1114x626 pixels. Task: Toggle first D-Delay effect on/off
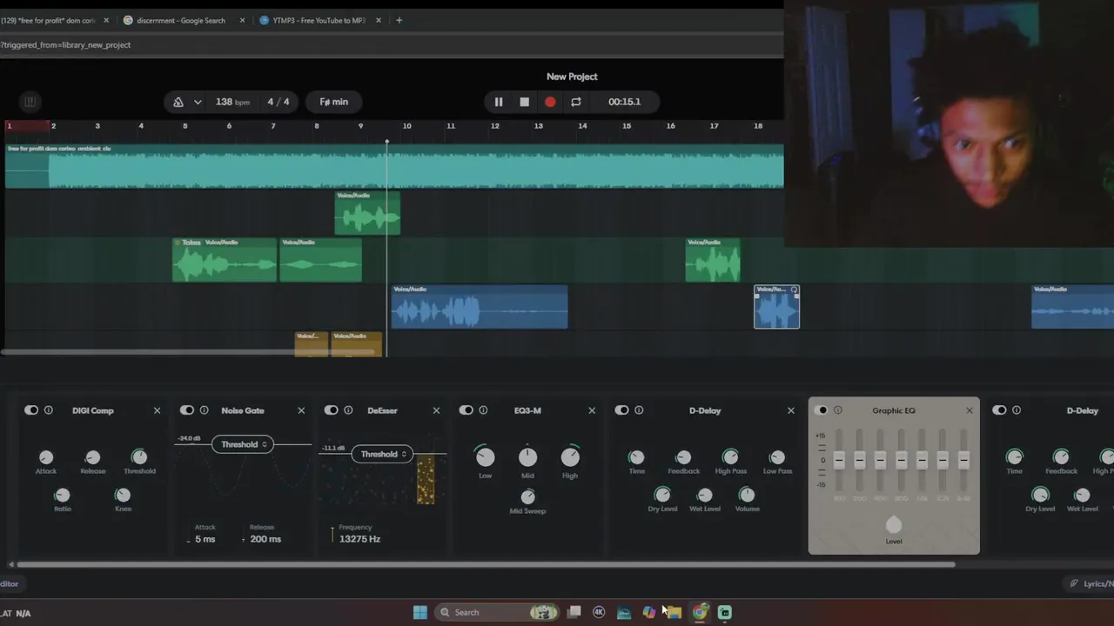(x=621, y=410)
